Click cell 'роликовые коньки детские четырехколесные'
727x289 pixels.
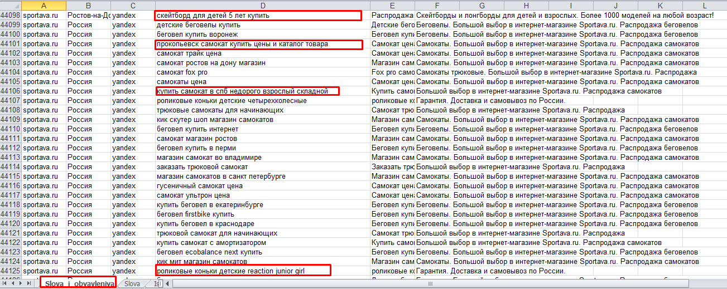click(262, 101)
